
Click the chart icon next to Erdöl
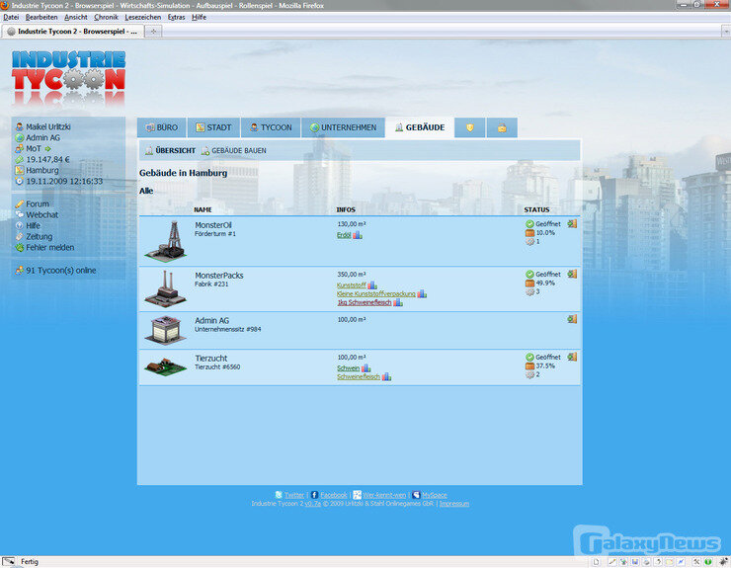(358, 235)
